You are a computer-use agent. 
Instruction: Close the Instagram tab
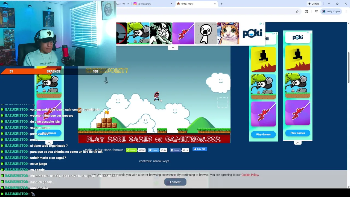[171, 4]
